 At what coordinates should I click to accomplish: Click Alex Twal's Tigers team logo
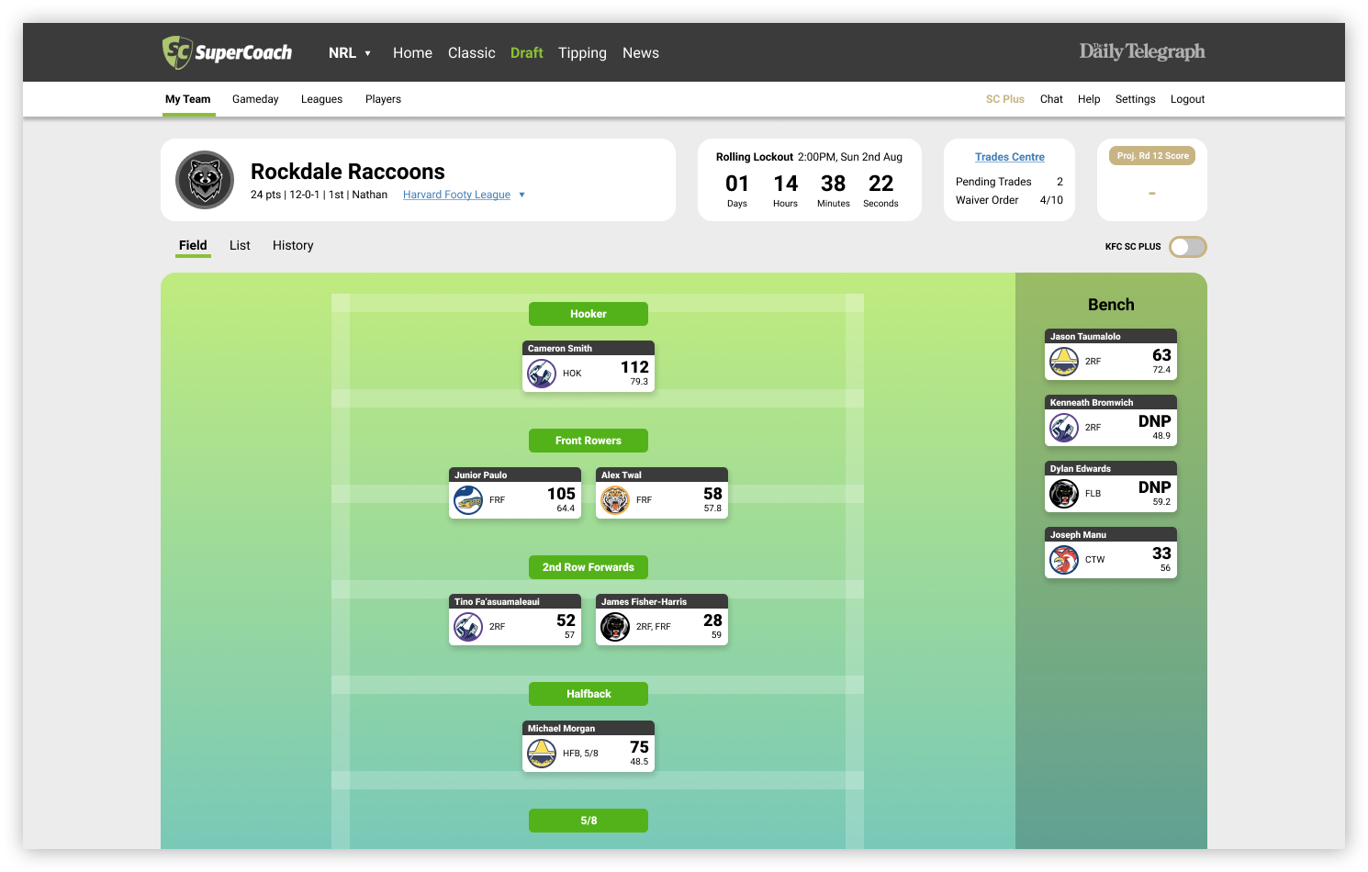(x=615, y=500)
